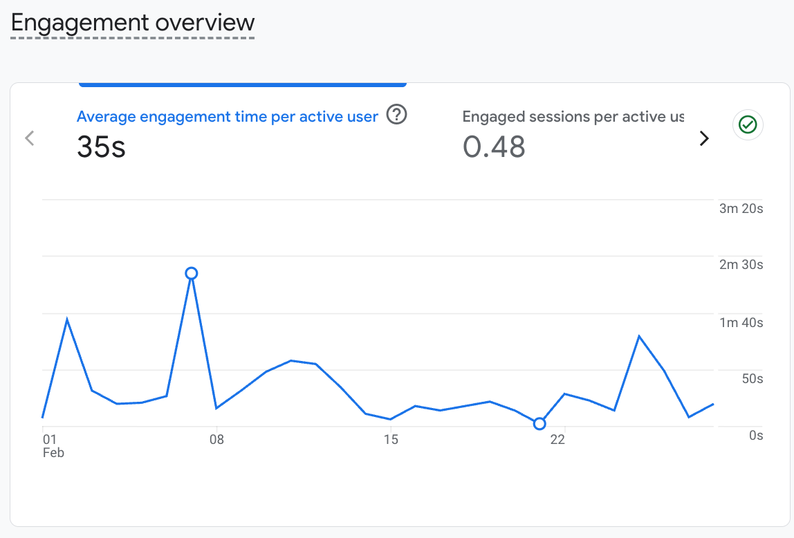The width and height of the screenshot is (794, 538).
Task: Click the 15 date label on x-axis
Action: tap(391, 440)
